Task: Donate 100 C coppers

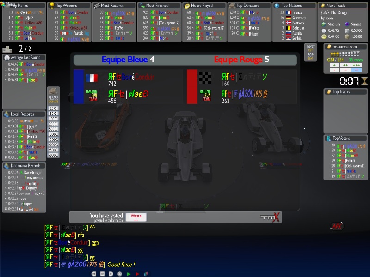Action: (53, 119)
